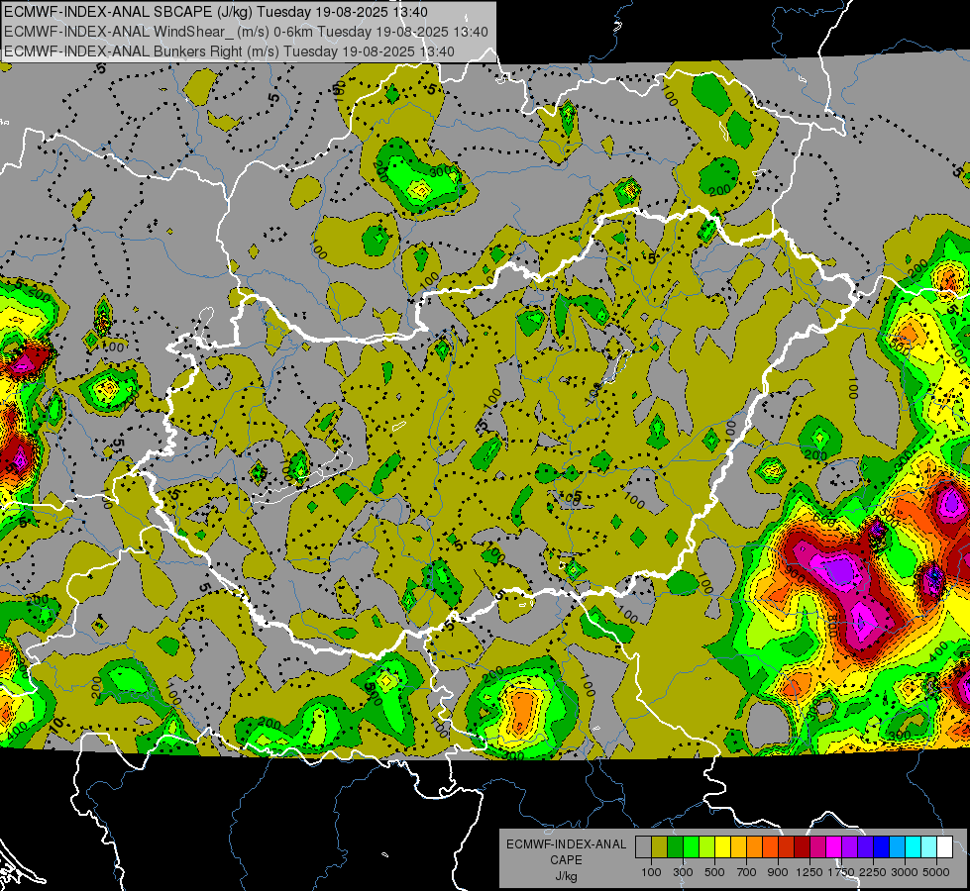The height and width of the screenshot is (891, 970).
Task: Click the ECMWF-INDEX-ANAL legend heading
Action: pyautogui.click(x=566, y=844)
